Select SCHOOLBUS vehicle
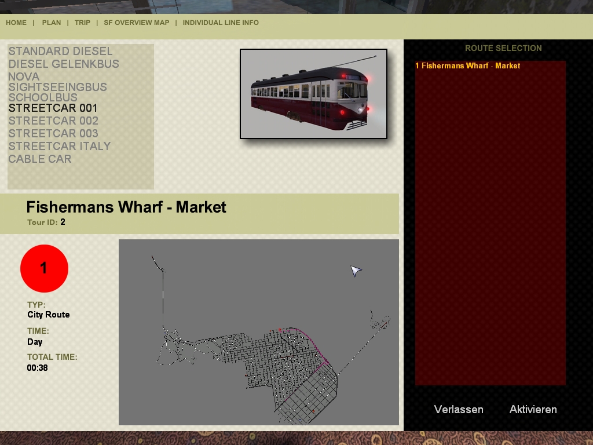 click(43, 97)
